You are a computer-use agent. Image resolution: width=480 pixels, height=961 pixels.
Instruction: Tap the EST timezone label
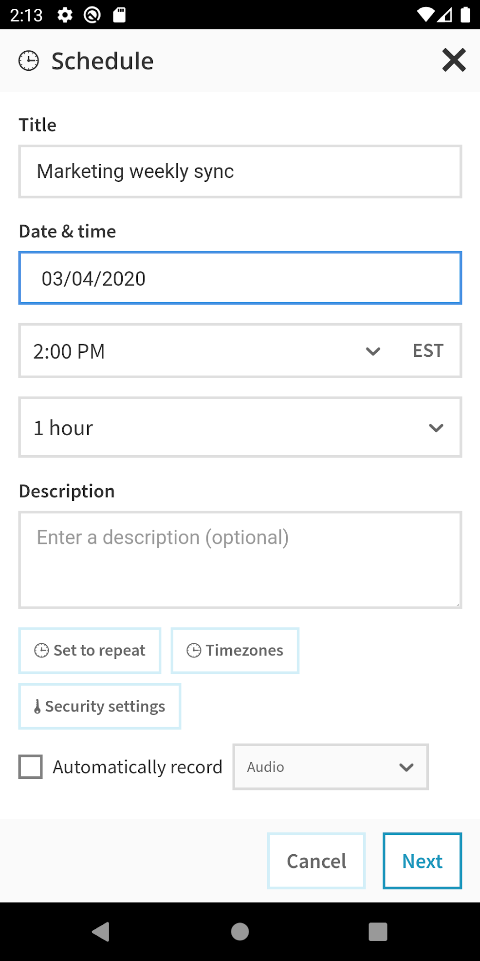coord(428,351)
